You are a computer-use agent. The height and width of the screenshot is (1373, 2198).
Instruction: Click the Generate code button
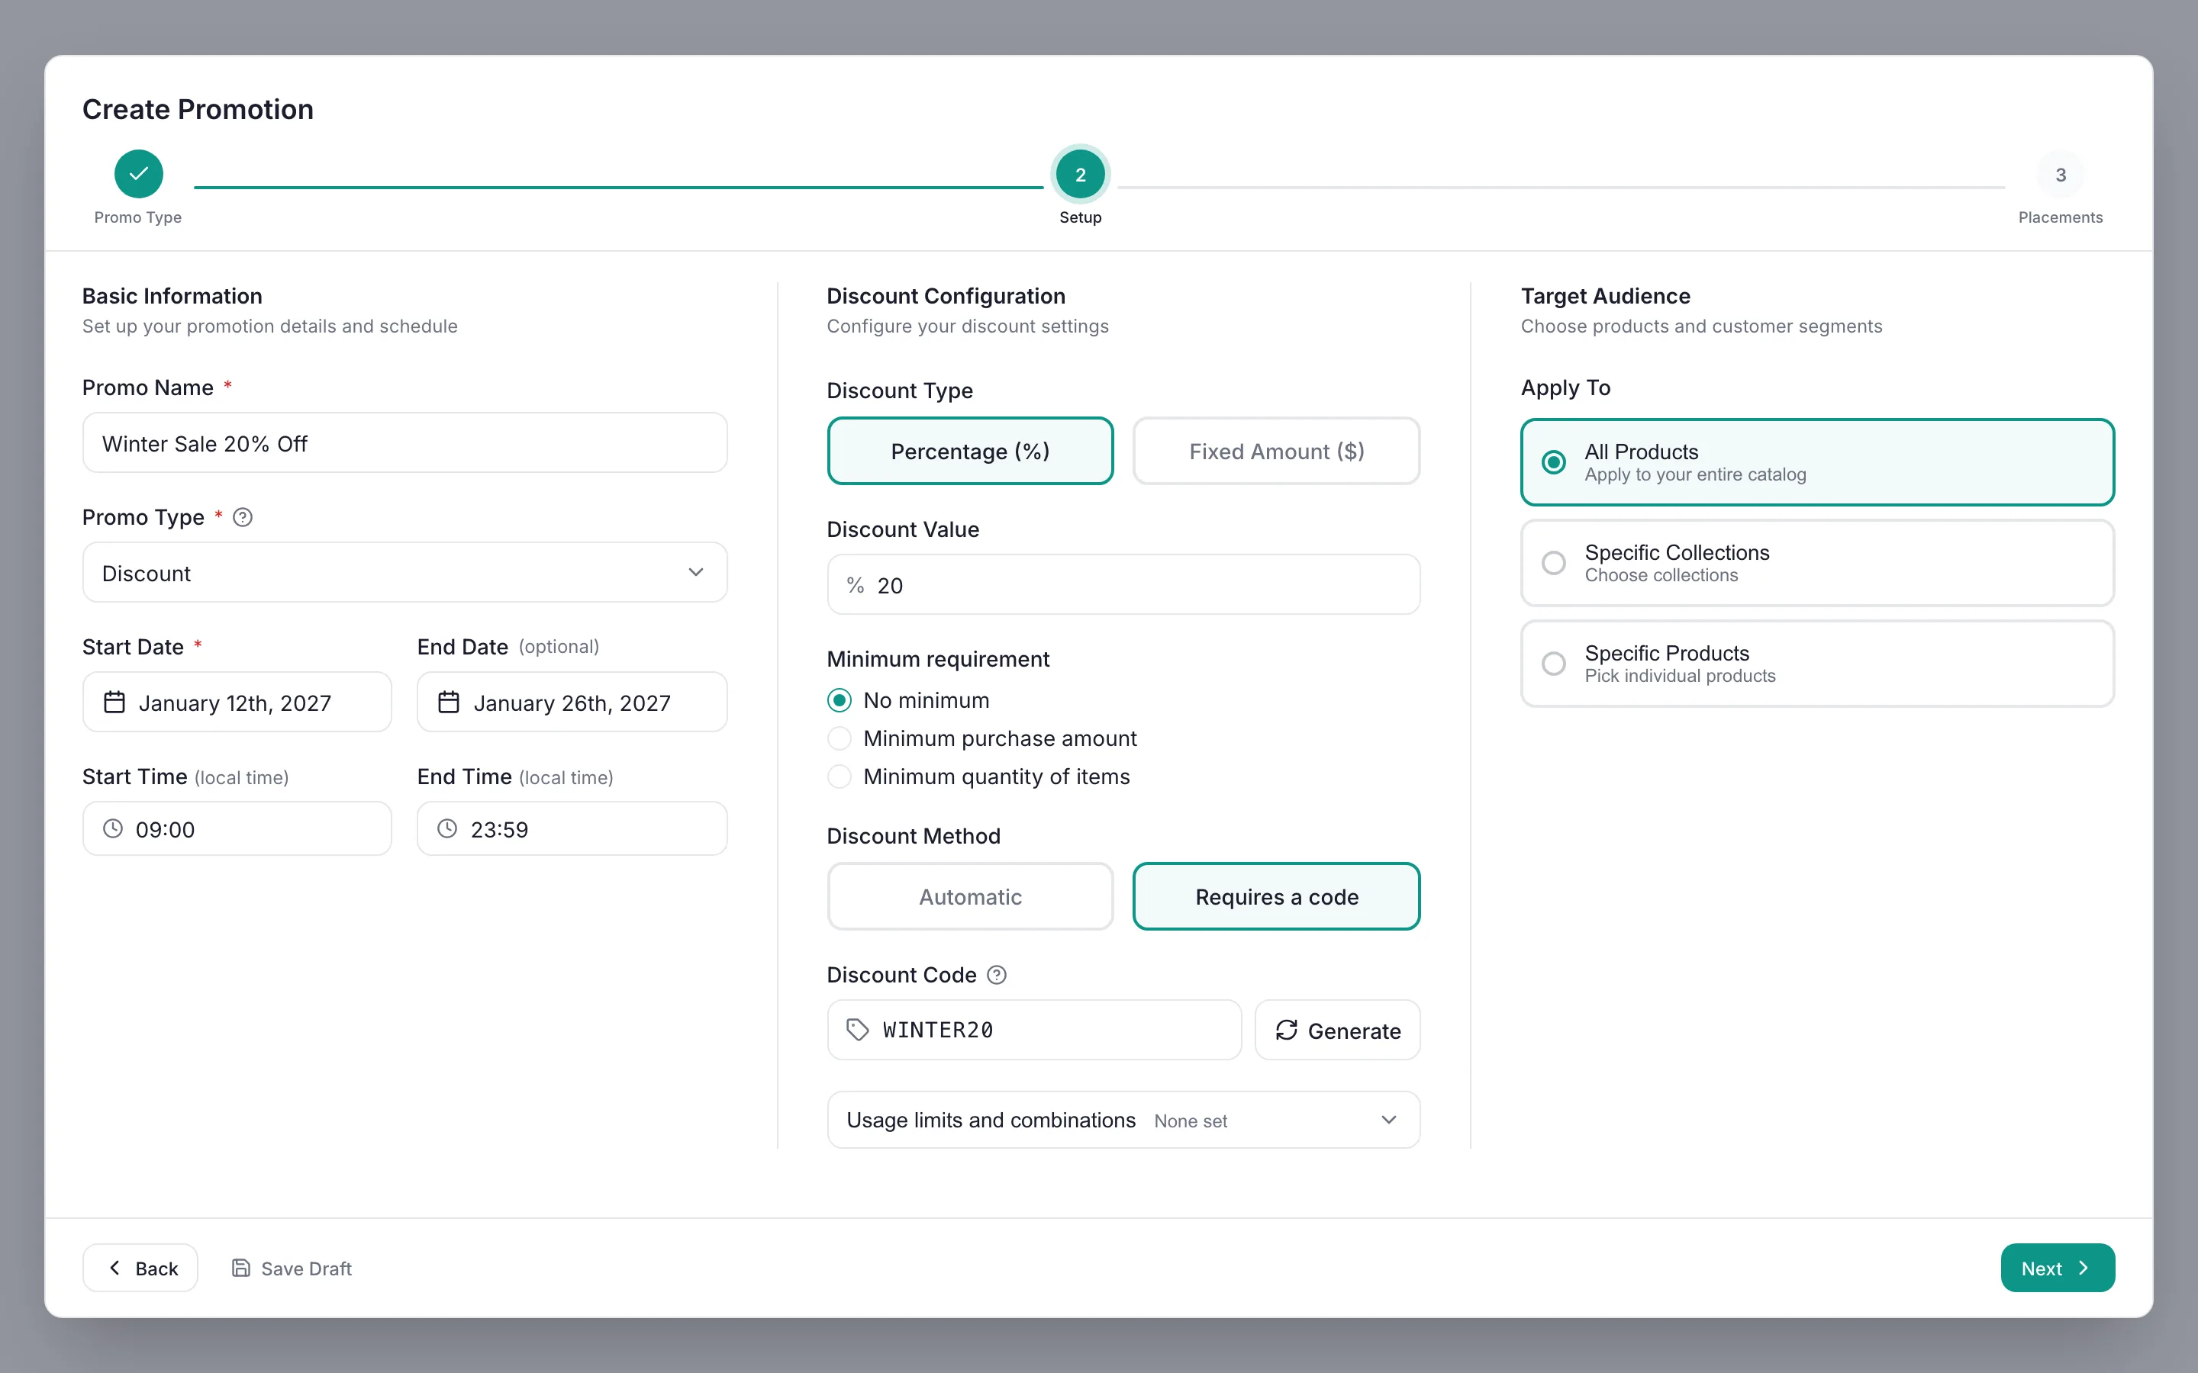1337,1030
